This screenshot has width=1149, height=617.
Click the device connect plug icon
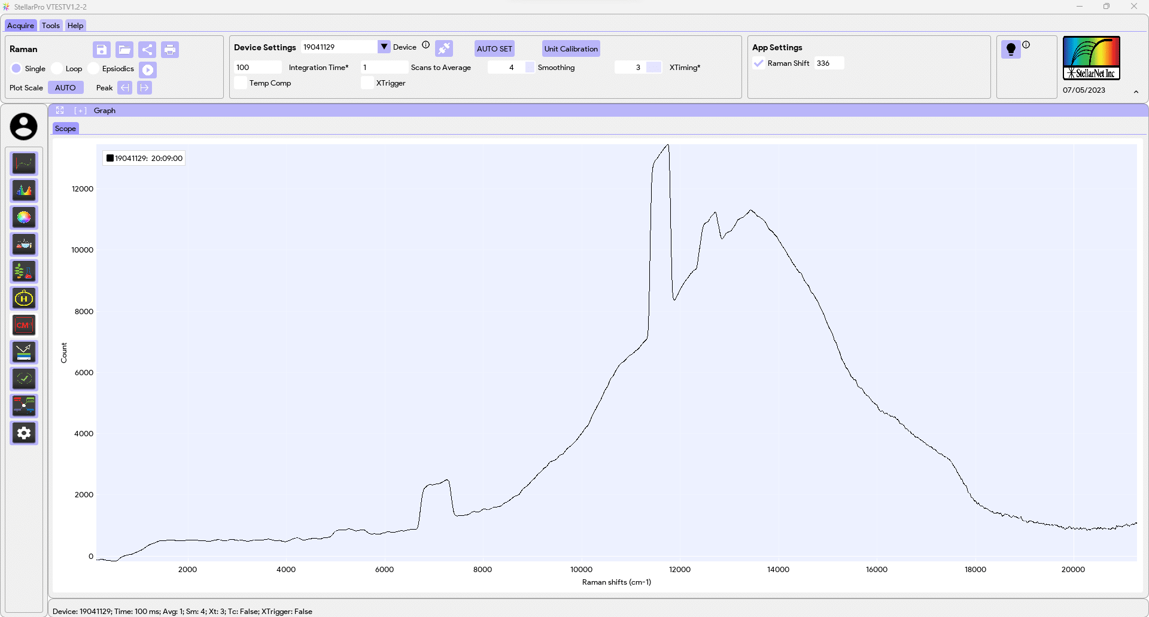click(444, 48)
